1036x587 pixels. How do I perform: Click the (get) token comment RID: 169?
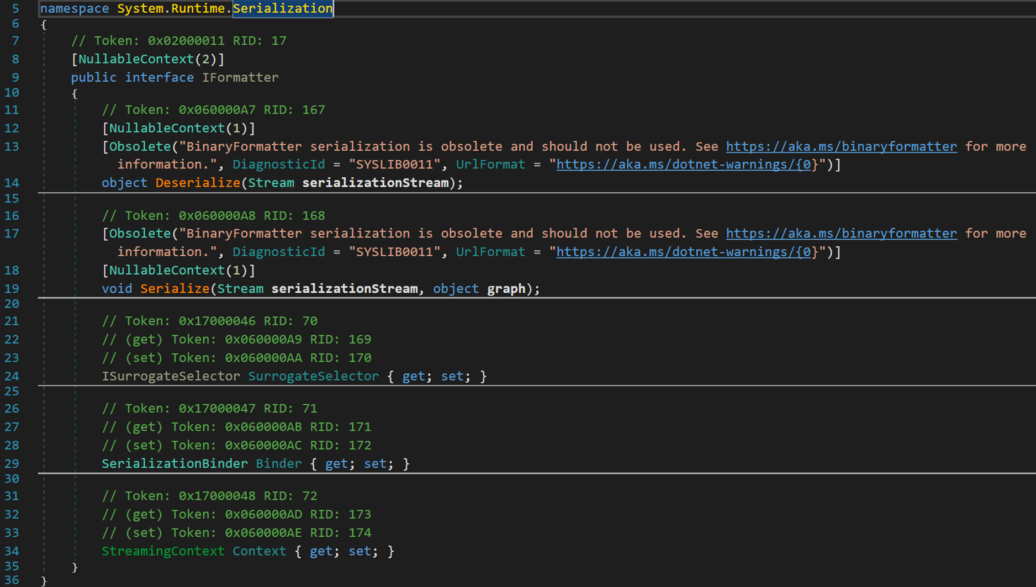pyautogui.click(x=236, y=340)
